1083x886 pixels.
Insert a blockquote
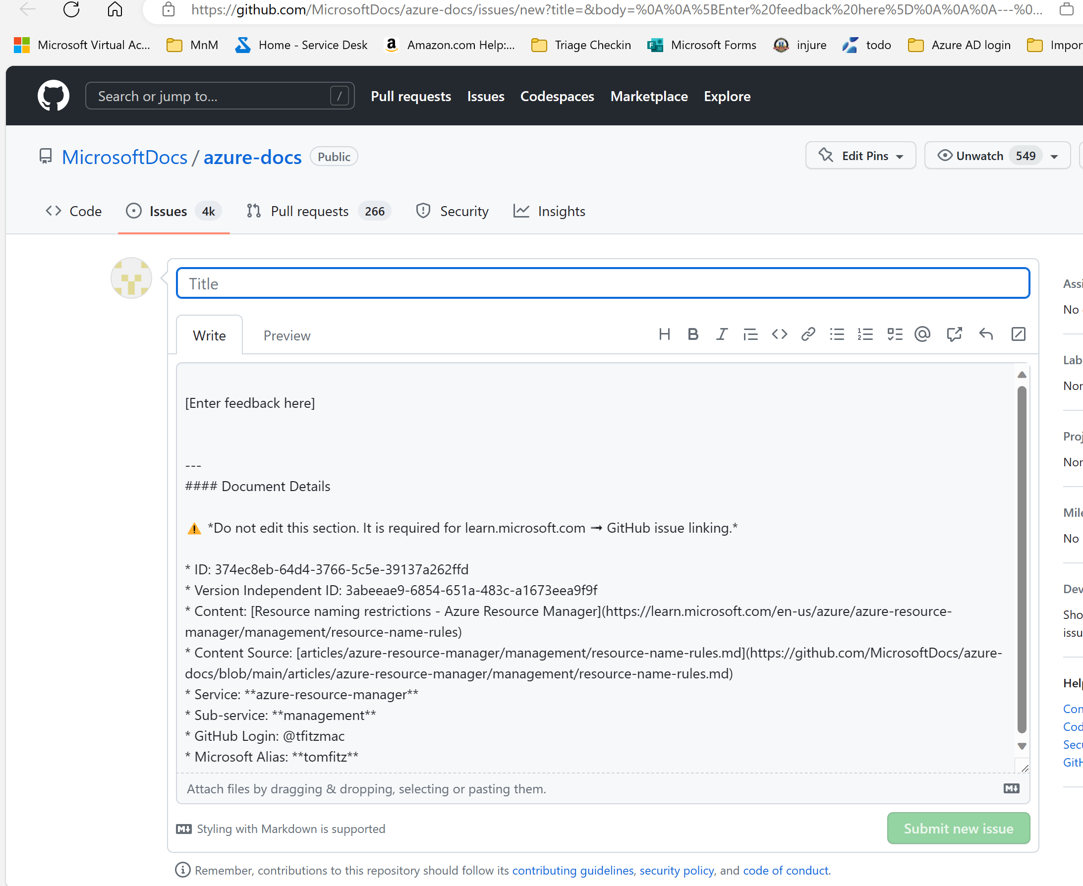click(750, 334)
